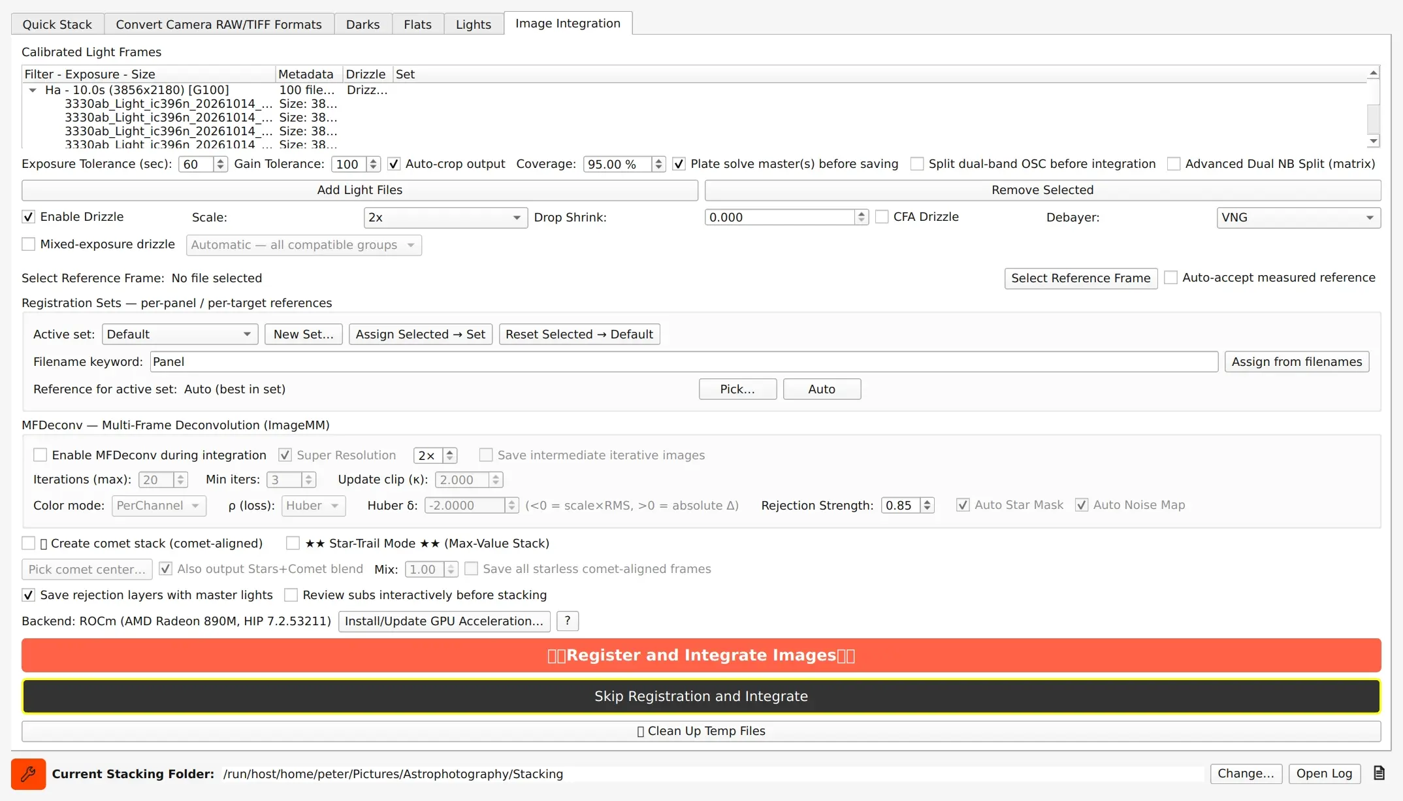Click the Rejection Strength spinner arrows
The height and width of the screenshot is (801, 1403).
(927, 505)
